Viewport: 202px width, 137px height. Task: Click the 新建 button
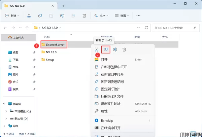(x=12, y=16)
